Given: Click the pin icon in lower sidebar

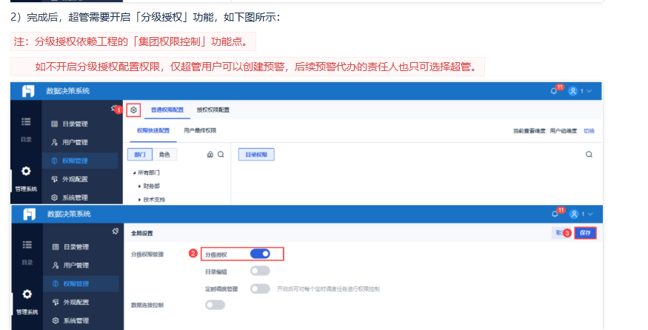Looking at the screenshot, I should 116,232.
